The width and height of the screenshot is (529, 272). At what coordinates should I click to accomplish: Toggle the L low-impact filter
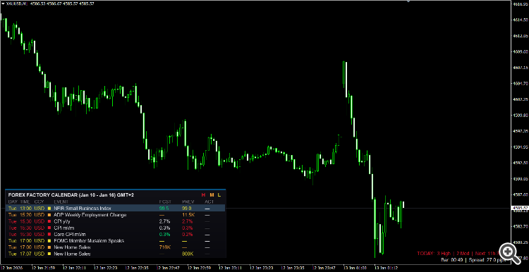(219, 194)
